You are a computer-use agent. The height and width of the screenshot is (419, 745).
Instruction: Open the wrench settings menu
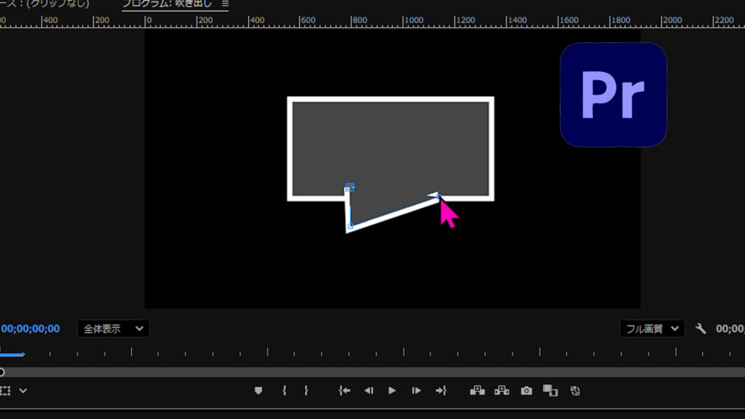(x=701, y=329)
